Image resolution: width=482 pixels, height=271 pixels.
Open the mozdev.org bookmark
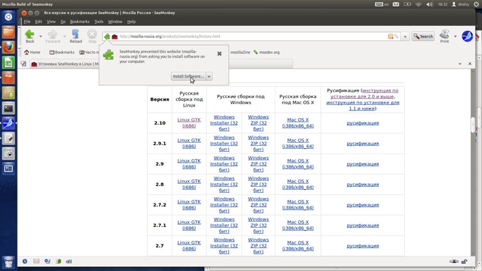pos(266,52)
